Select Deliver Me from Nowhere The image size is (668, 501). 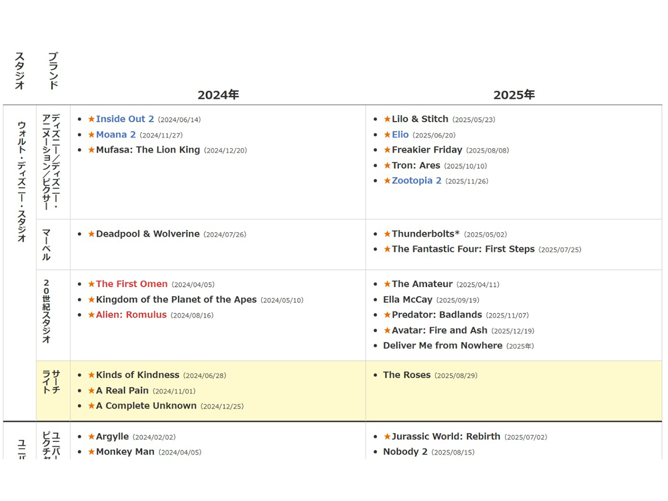[443, 346]
